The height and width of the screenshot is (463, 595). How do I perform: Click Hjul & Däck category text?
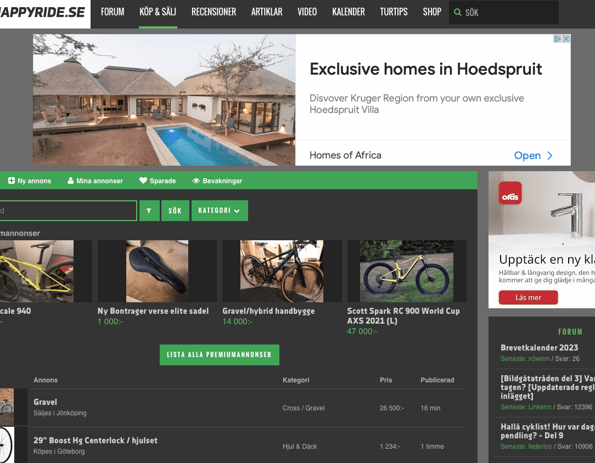pos(300,447)
